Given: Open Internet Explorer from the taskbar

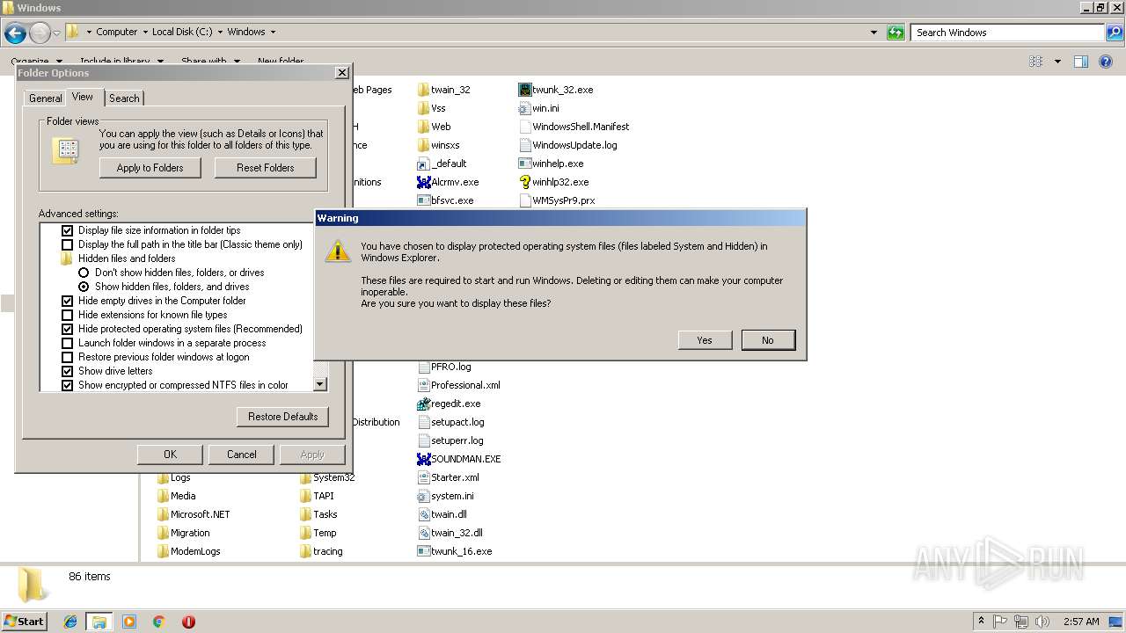Looking at the screenshot, I should pos(70,622).
